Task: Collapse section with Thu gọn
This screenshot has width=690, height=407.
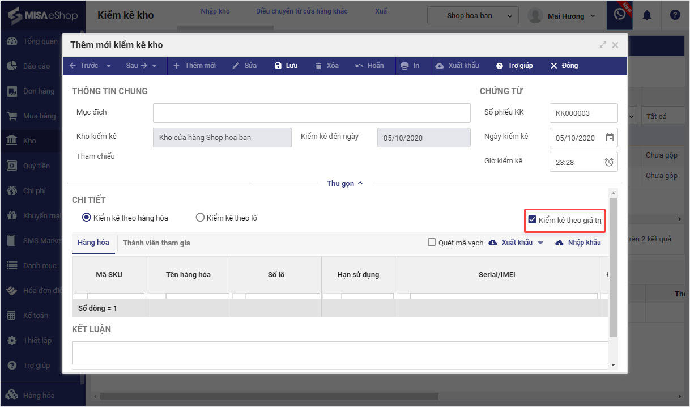Action: coord(344,183)
